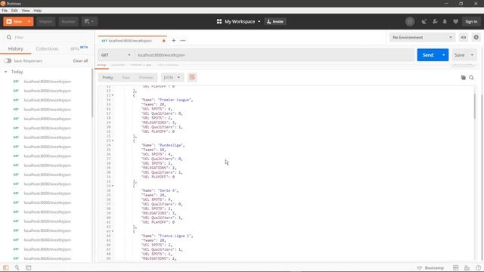Viewport: 484px width, 272px height.
Task: Open the Send button dropdown arrow
Action: tap(444, 55)
